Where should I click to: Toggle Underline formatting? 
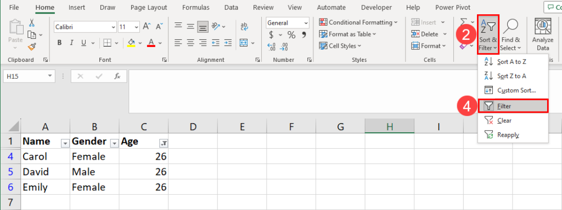click(83, 43)
